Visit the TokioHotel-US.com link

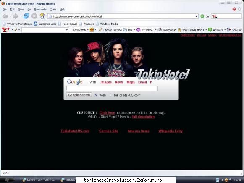pyautogui.click(x=75, y=131)
